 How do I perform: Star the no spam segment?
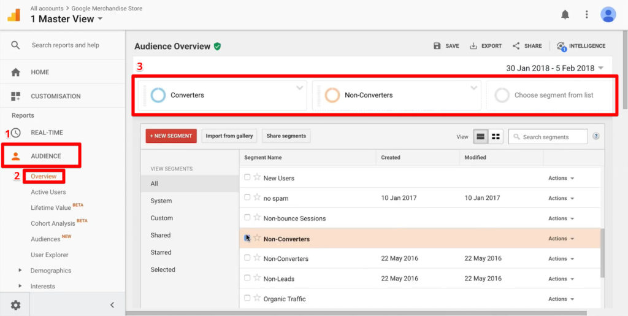(257, 197)
